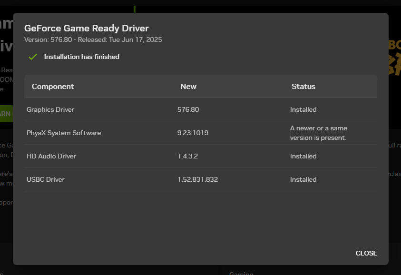The height and width of the screenshot is (275, 401).
Task: Click the Installed status for Graphics Driver
Action: click(303, 109)
